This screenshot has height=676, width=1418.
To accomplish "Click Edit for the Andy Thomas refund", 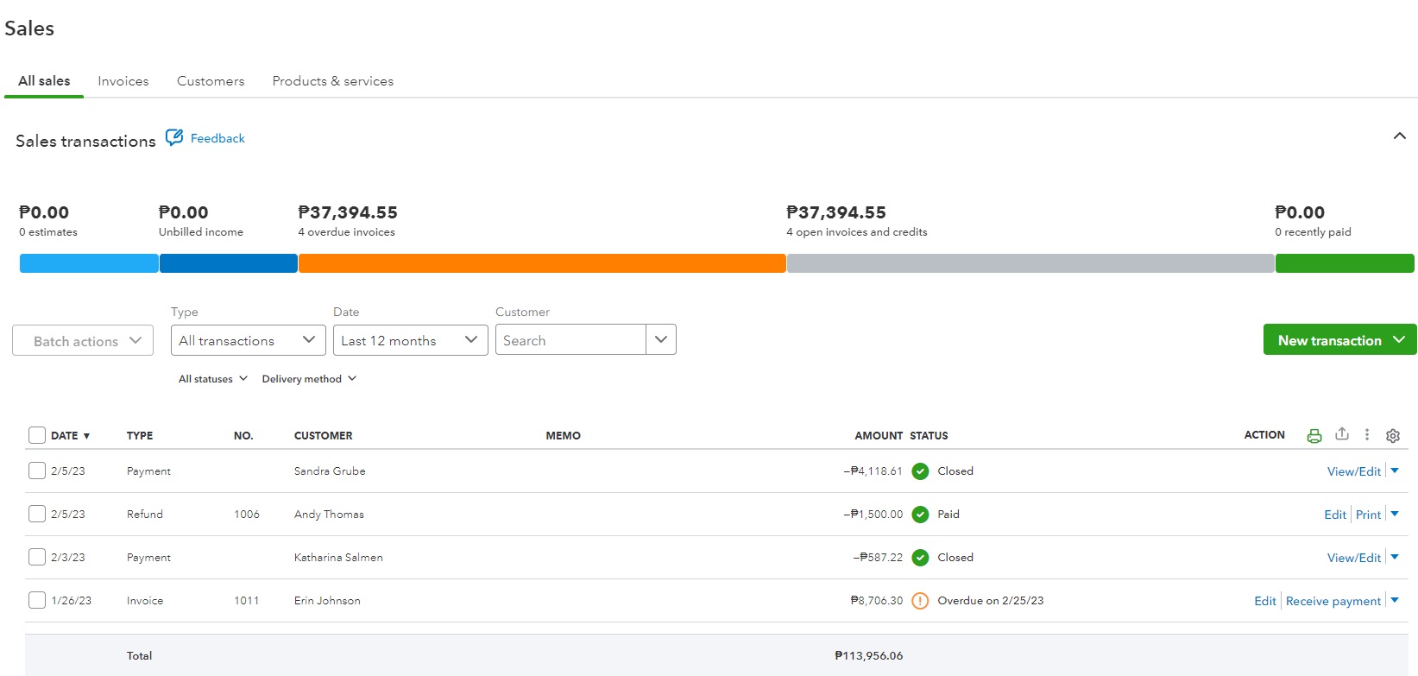I will [x=1335, y=515].
